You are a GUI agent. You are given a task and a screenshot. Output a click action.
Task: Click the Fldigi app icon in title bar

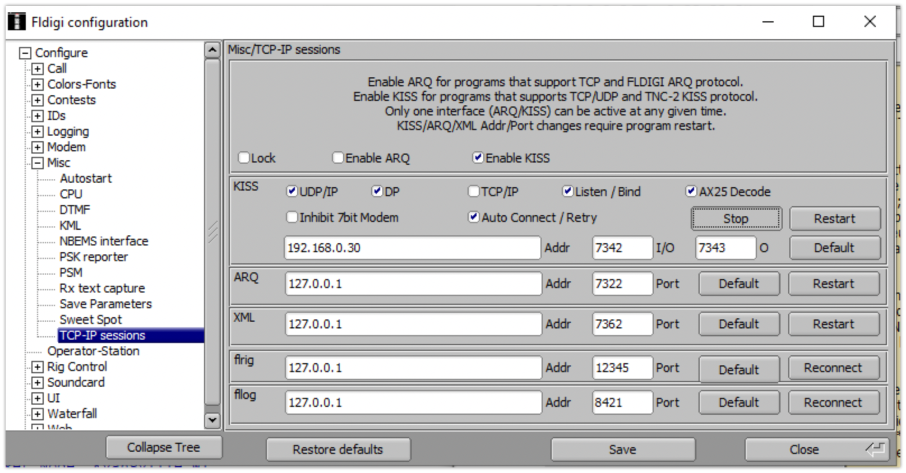[x=17, y=22]
